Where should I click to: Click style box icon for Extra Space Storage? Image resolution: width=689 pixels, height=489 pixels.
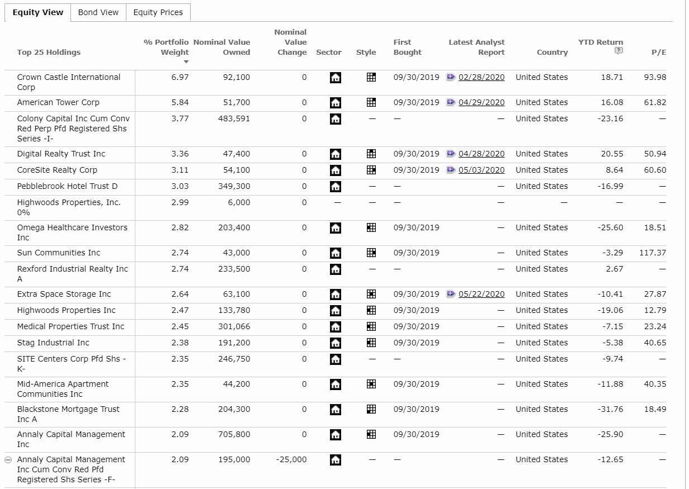point(371,294)
